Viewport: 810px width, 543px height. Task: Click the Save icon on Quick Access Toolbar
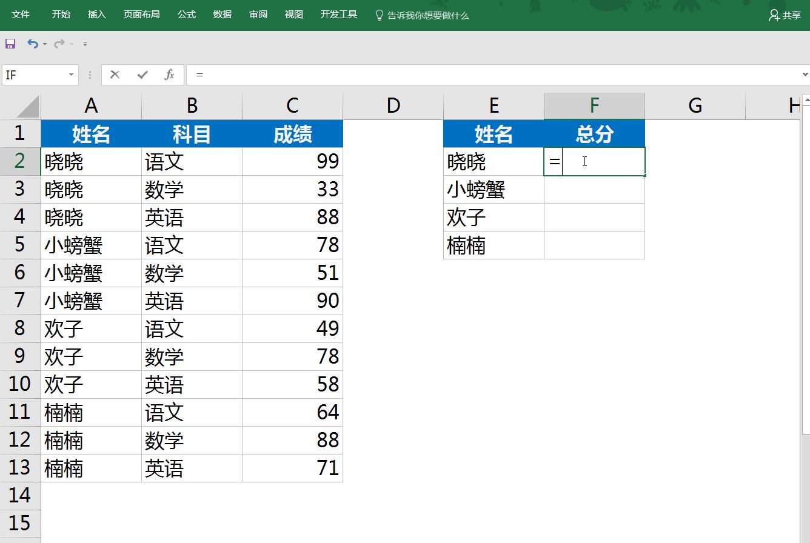[11, 43]
